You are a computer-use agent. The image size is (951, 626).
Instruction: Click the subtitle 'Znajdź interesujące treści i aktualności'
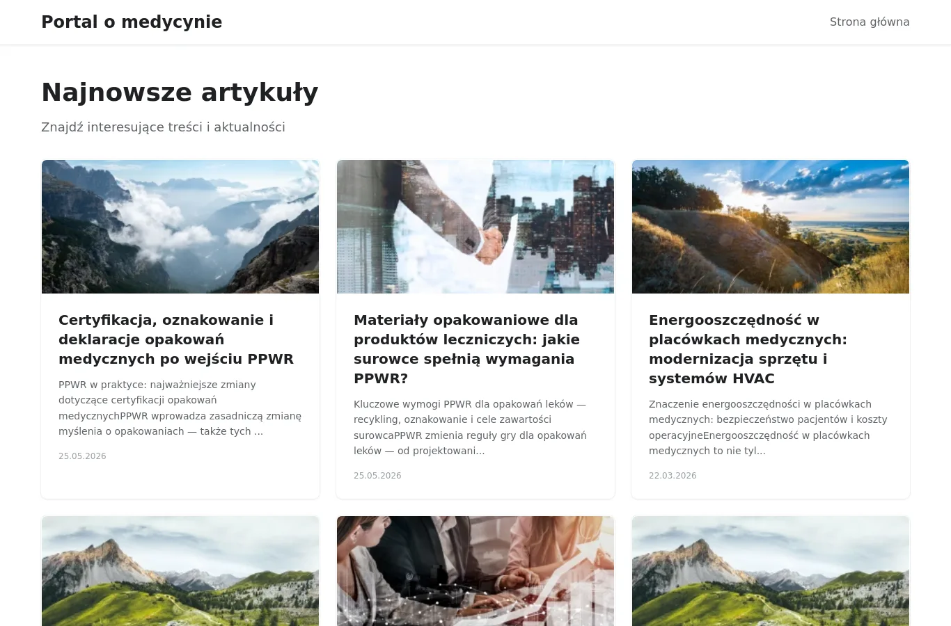(x=163, y=127)
